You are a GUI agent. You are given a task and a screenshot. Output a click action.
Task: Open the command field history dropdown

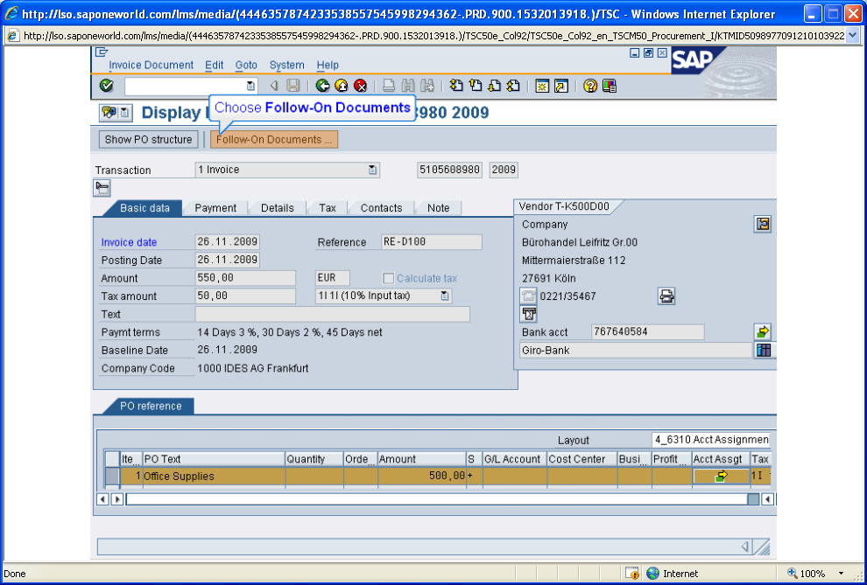click(250, 86)
